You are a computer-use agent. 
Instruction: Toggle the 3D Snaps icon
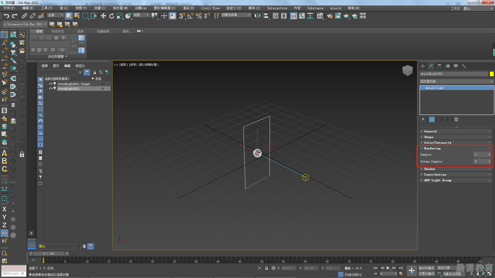(x=182, y=16)
